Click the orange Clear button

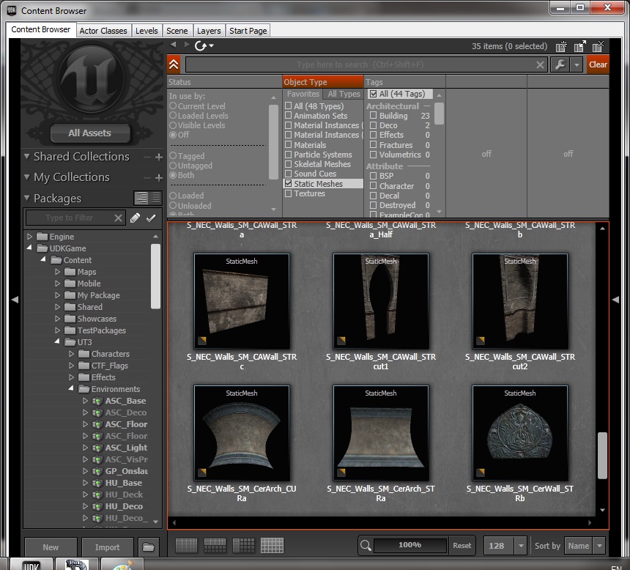tap(598, 64)
